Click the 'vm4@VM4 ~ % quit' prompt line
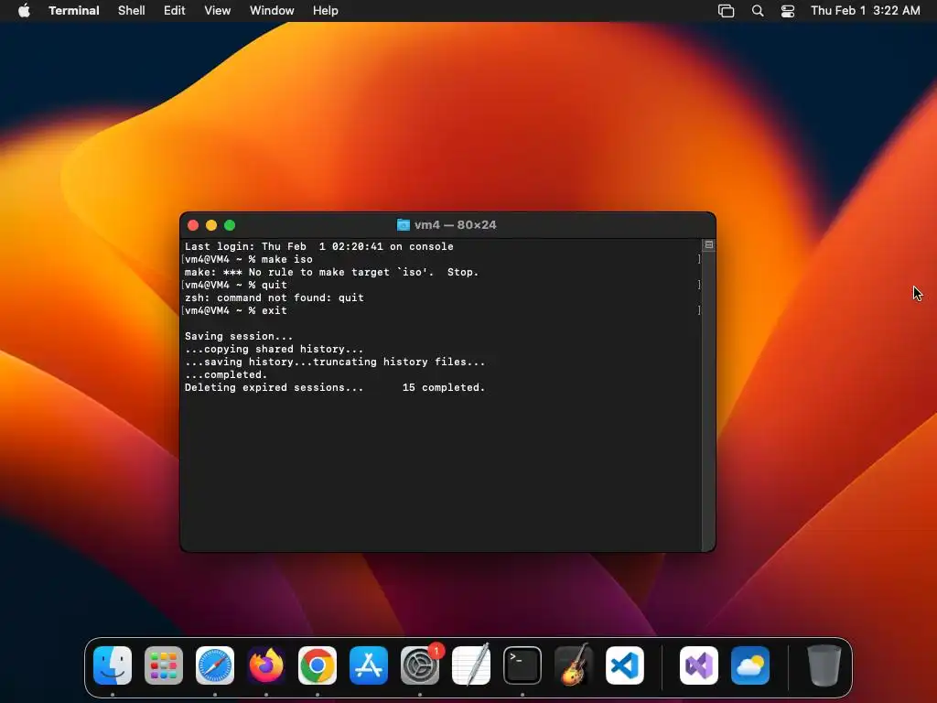 [235, 286]
